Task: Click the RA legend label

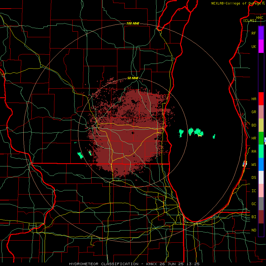Action: (254, 151)
